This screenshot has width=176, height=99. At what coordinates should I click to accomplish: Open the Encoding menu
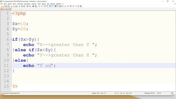point(20,4)
